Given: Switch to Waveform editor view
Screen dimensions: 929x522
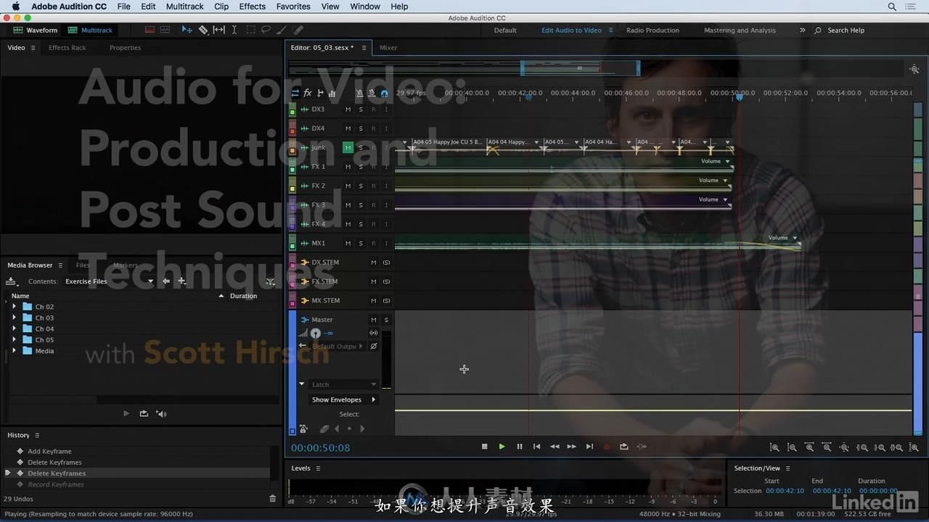Looking at the screenshot, I should [x=36, y=30].
